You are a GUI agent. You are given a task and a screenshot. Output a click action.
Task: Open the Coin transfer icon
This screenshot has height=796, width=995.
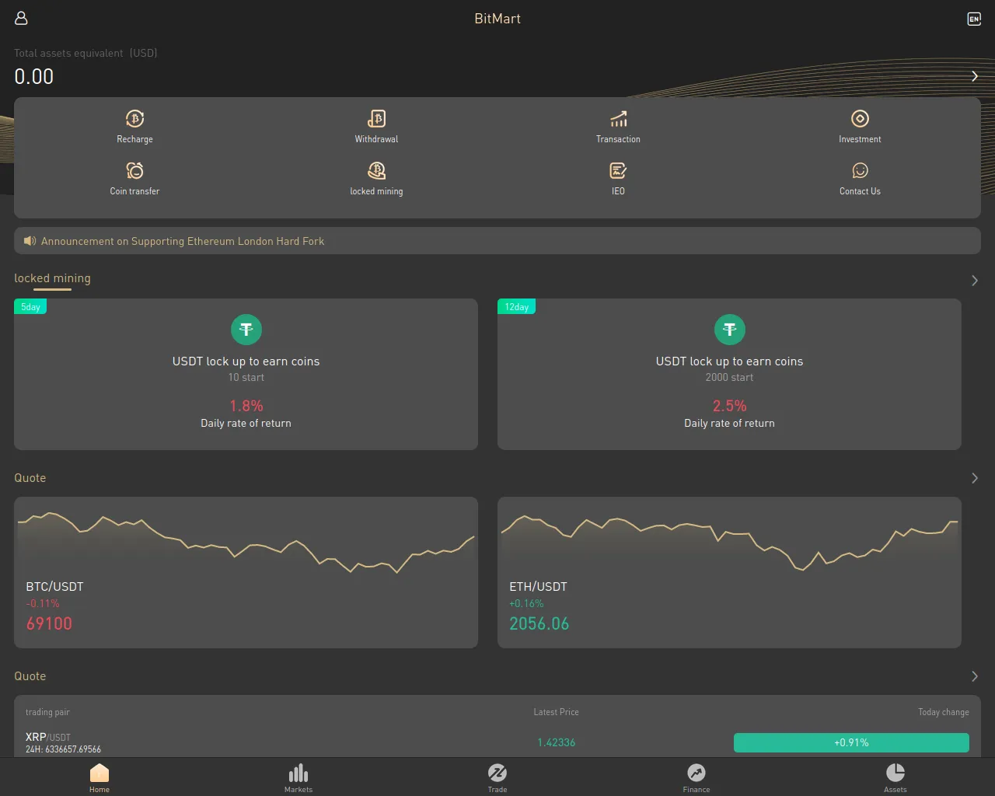(x=134, y=170)
